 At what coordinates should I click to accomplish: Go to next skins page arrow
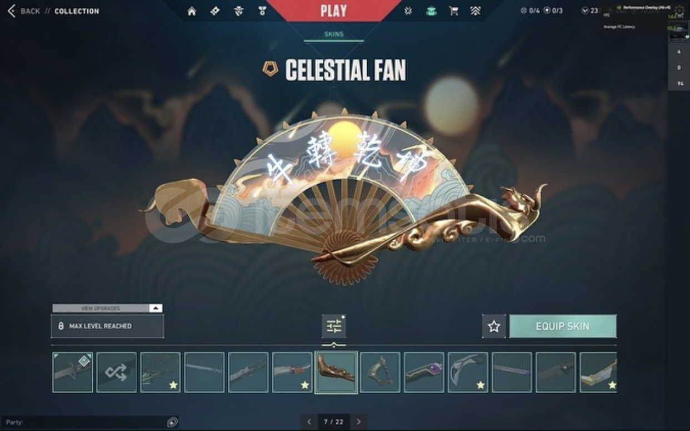pos(359,422)
